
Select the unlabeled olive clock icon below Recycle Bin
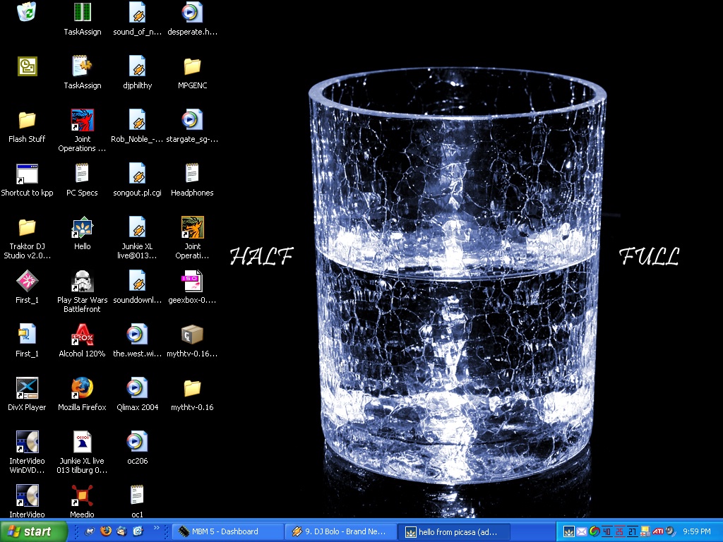[x=27, y=66]
